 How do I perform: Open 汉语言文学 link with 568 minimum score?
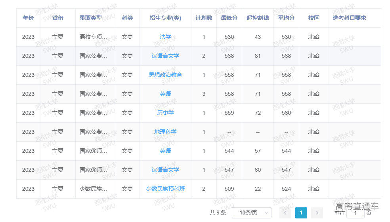pos(165,56)
